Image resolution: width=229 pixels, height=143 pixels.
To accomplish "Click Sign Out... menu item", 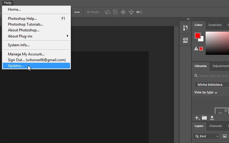I will click(37, 60).
